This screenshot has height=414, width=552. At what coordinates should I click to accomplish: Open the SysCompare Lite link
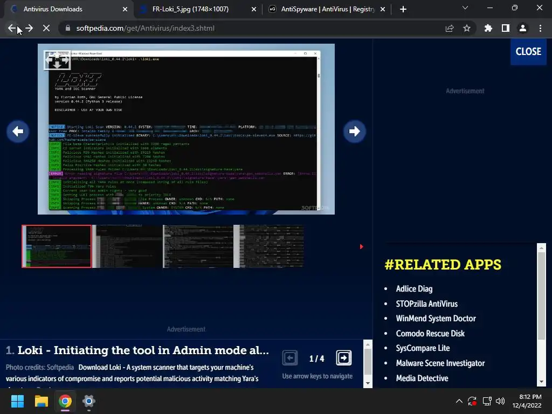[x=423, y=348]
